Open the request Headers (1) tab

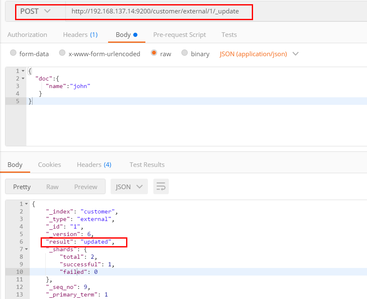tap(80, 35)
